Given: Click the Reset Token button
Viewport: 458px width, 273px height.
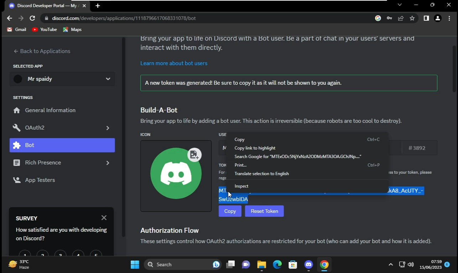Looking at the screenshot, I should coord(264,211).
